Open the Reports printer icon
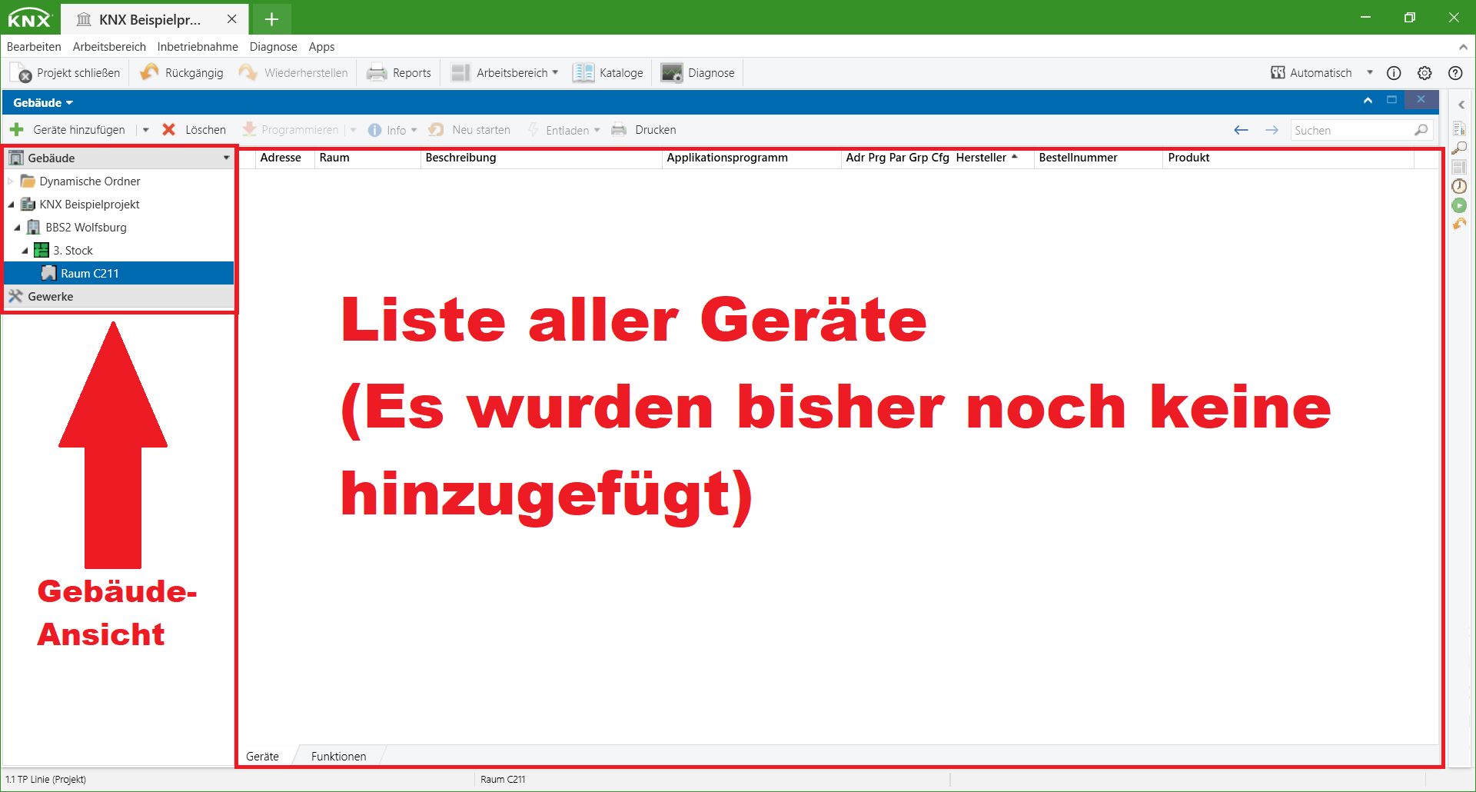The image size is (1476, 792). (377, 73)
